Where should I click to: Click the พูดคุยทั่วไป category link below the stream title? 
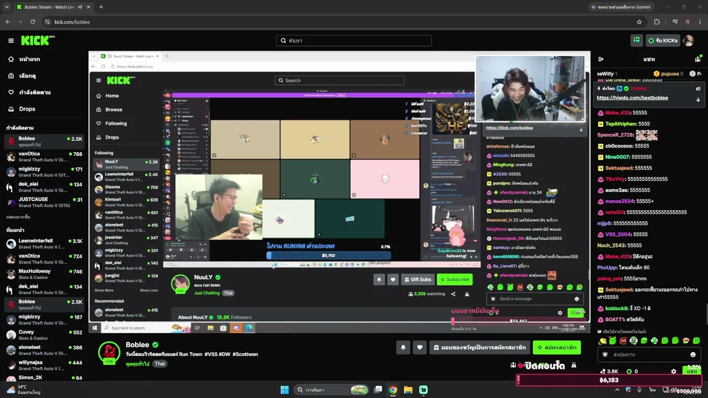pos(138,364)
